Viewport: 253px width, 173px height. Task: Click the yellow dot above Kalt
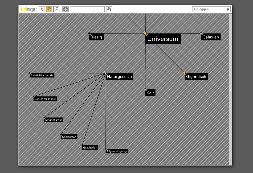pos(145,89)
